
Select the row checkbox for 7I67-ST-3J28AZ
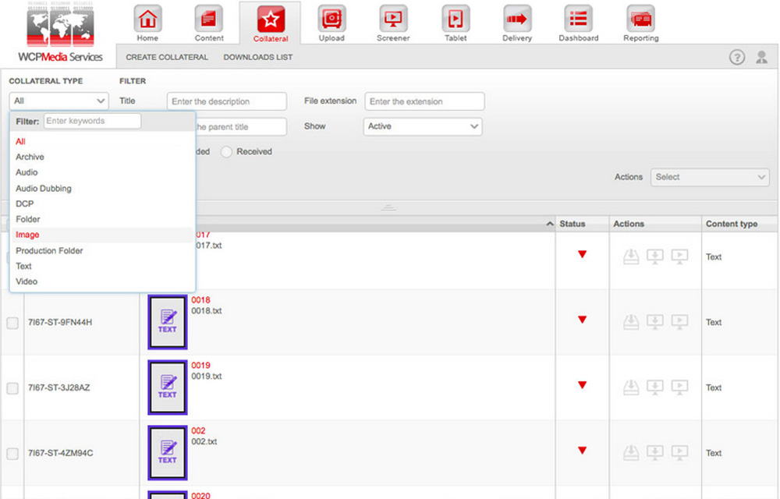tap(12, 388)
